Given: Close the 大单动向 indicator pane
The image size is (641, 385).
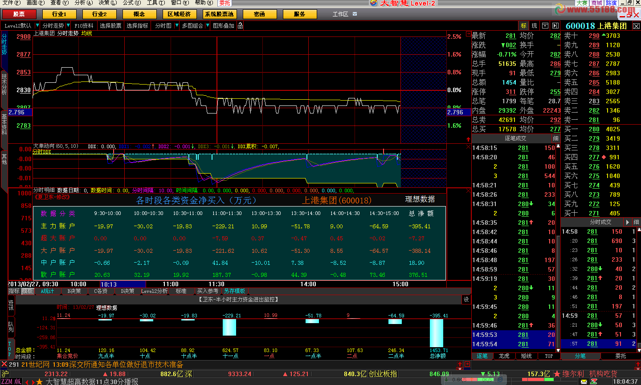Looking at the screenshot, I should (468, 146).
